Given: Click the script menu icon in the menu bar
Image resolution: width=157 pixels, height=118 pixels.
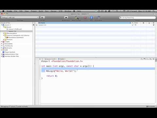Looking at the screenshot, I should [x=74, y=11].
